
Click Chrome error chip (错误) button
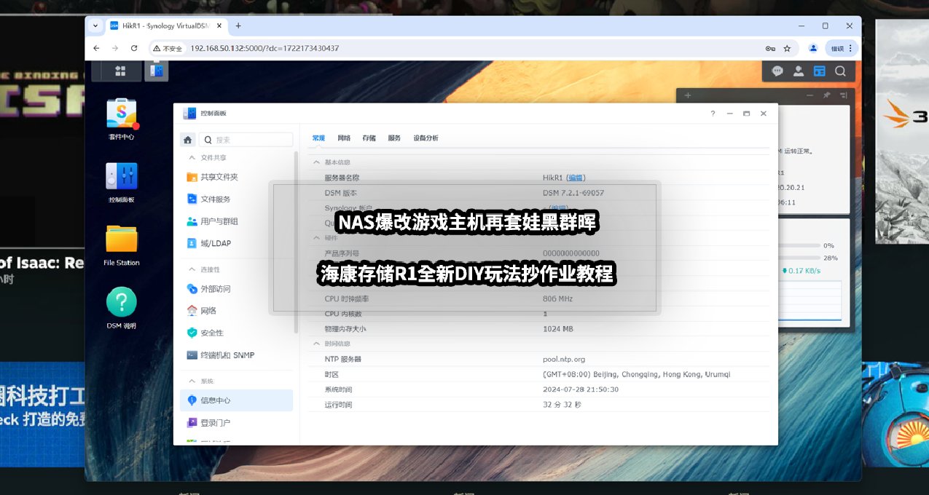(x=841, y=48)
